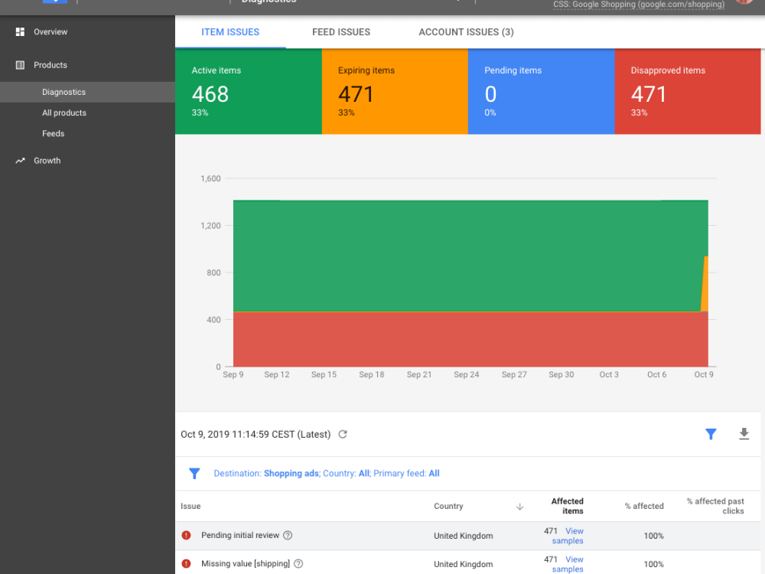
Task: Click the Overview grid icon in sidebar
Action: point(20,31)
